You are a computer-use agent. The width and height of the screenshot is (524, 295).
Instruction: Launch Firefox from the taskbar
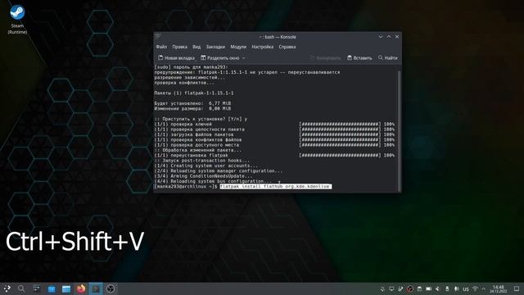tap(81, 288)
